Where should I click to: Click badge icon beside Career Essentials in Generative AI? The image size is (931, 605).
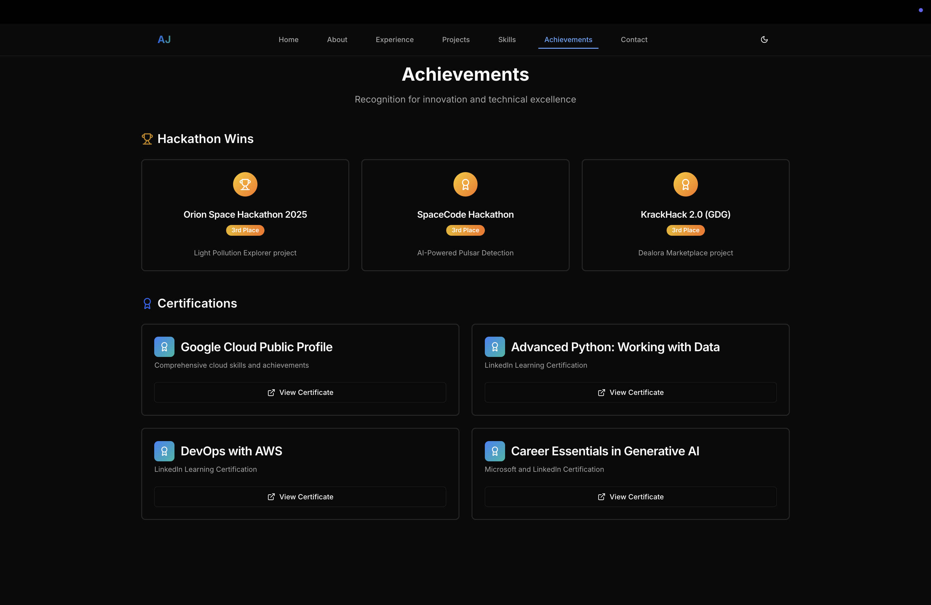[x=494, y=451]
